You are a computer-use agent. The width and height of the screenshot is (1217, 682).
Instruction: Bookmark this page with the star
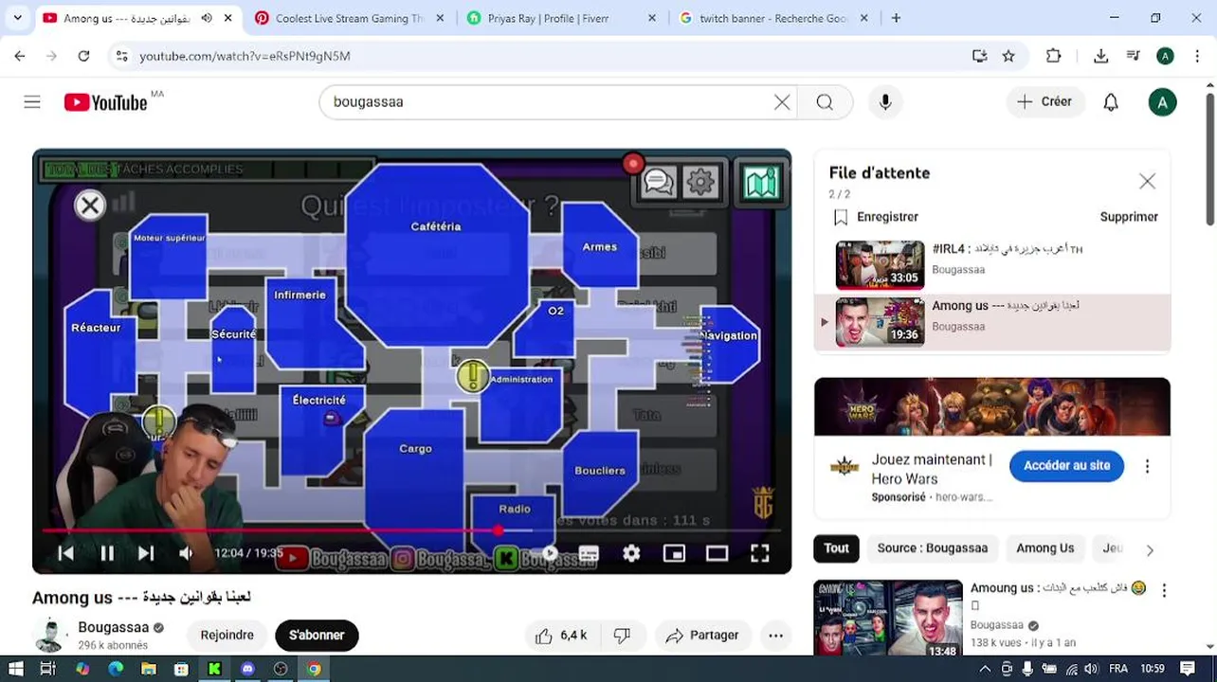point(1008,56)
